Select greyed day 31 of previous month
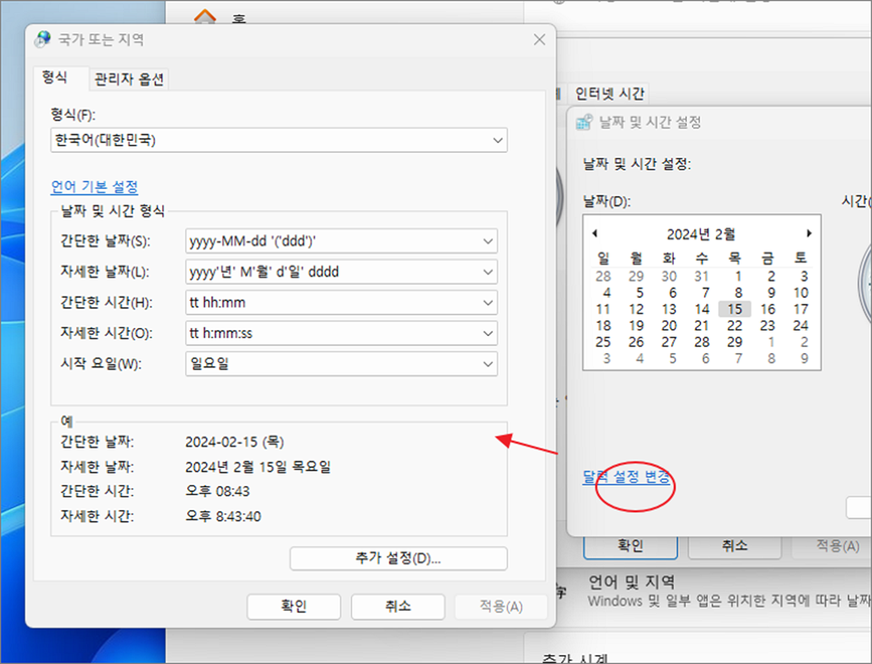The image size is (872, 664). pyautogui.click(x=702, y=276)
